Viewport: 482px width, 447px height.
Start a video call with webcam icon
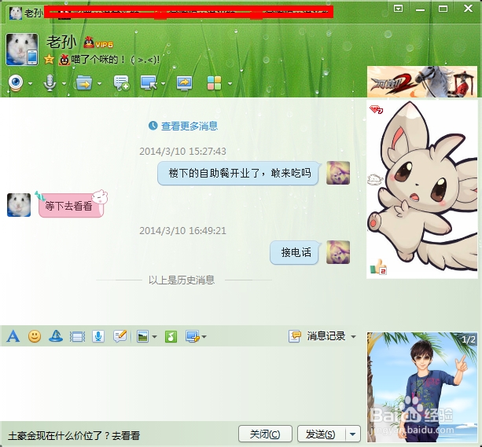(x=16, y=83)
